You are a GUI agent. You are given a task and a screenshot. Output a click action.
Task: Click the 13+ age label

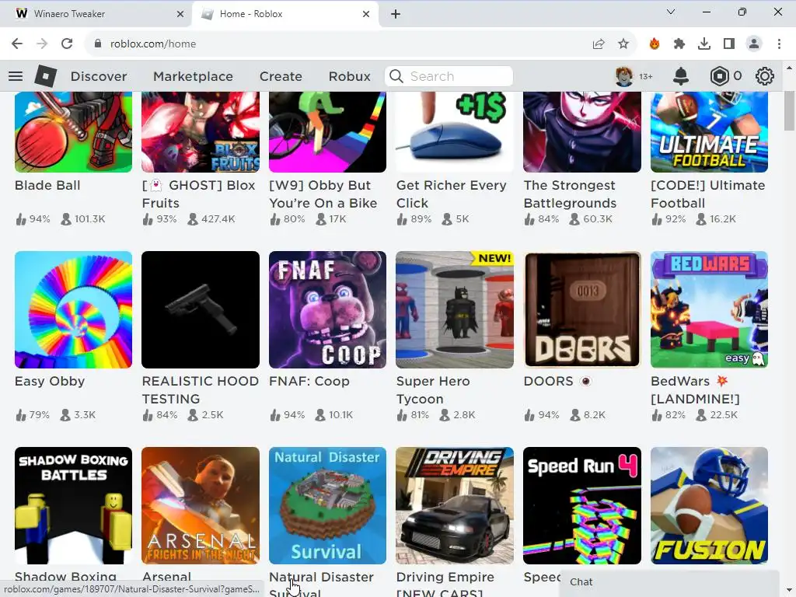click(x=646, y=77)
